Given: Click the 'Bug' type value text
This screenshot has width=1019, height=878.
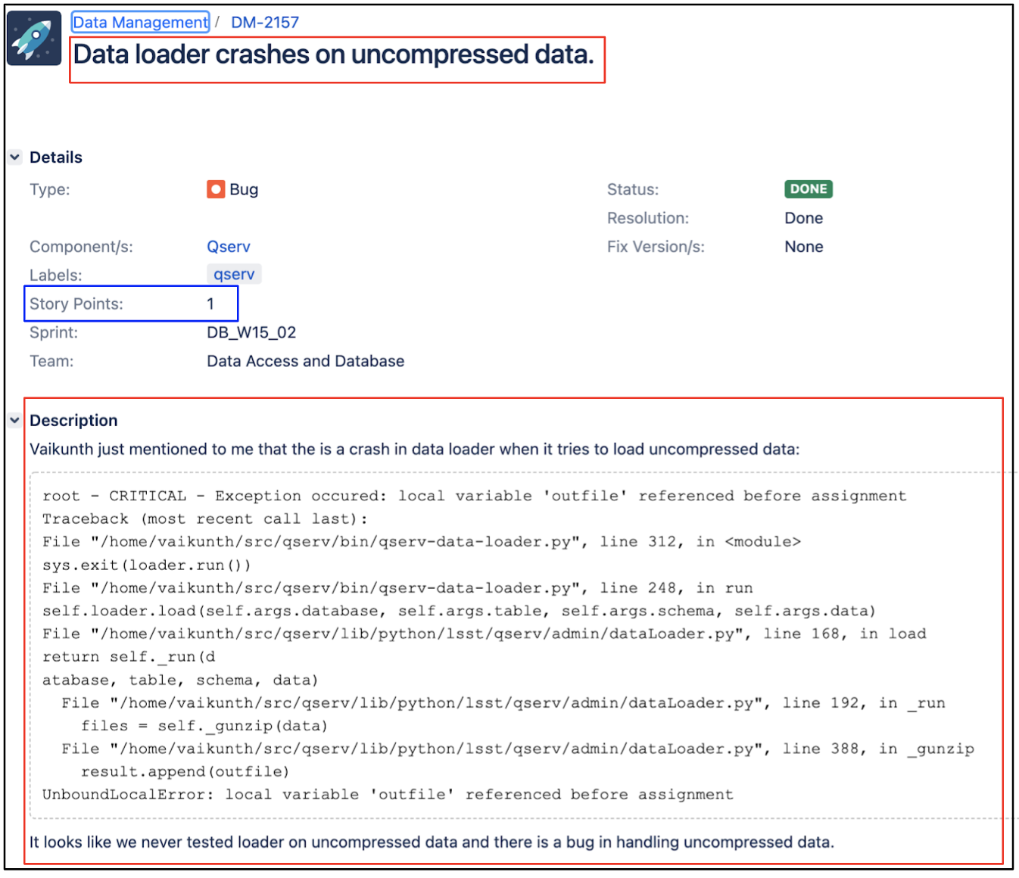Looking at the screenshot, I should tap(244, 189).
